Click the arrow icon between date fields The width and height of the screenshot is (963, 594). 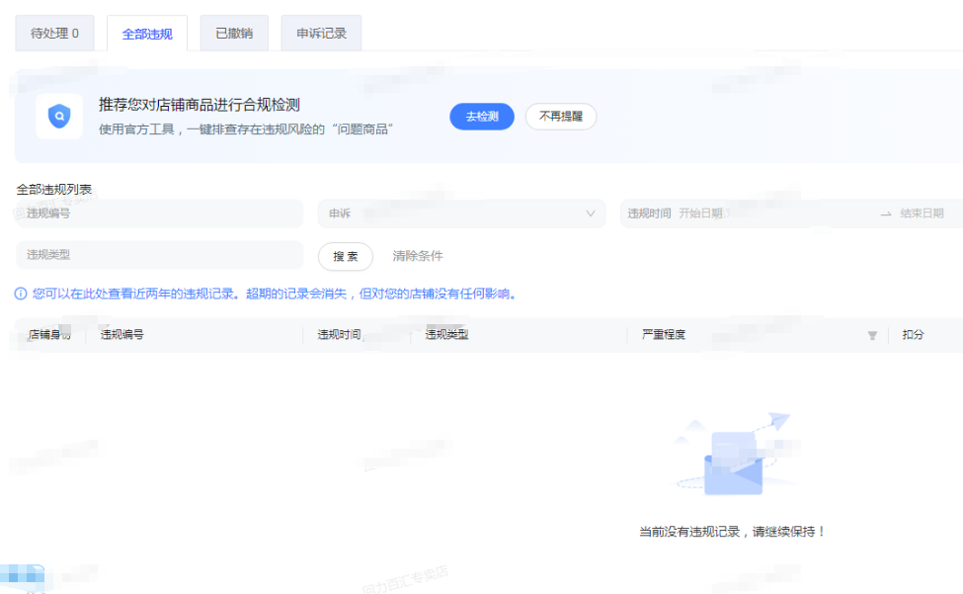click(886, 213)
